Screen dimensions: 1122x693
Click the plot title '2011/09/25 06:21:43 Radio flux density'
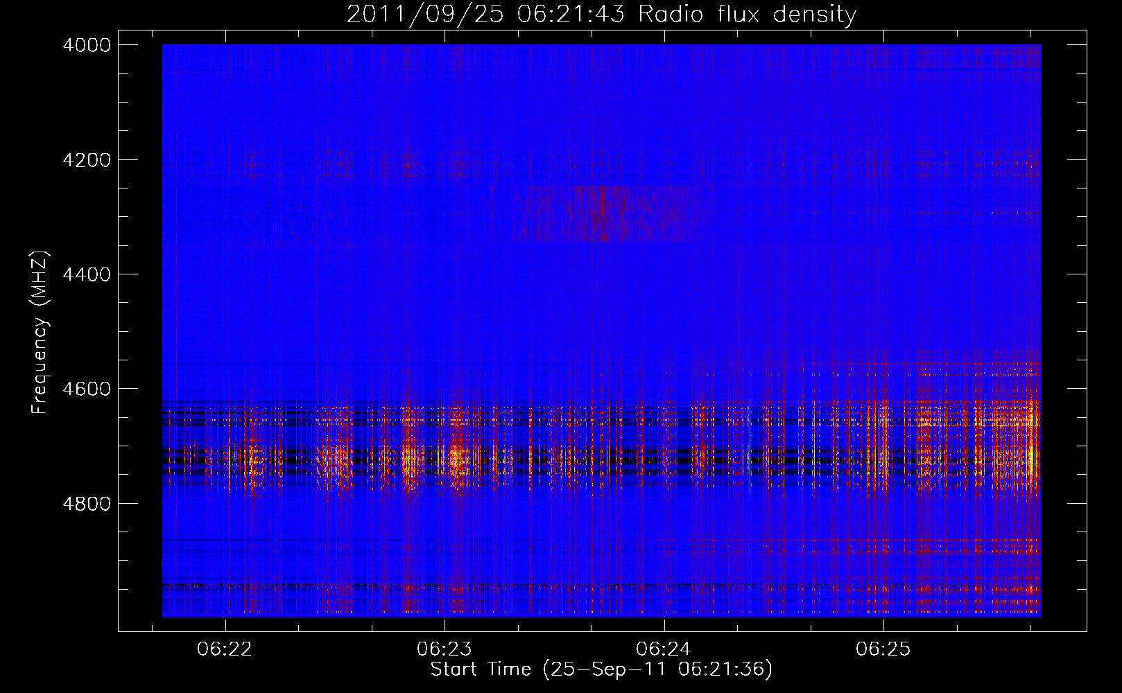pos(601,15)
